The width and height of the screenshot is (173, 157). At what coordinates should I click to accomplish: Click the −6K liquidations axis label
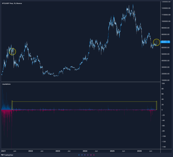[x=163, y=126]
